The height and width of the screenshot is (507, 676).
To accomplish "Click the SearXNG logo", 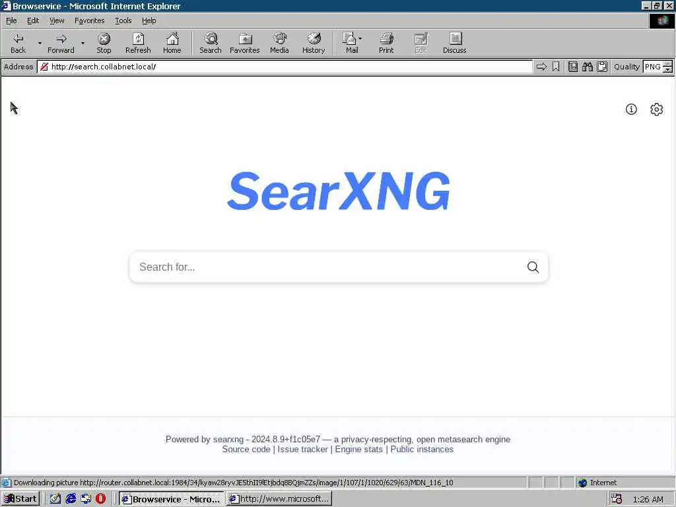I will pos(339,191).
